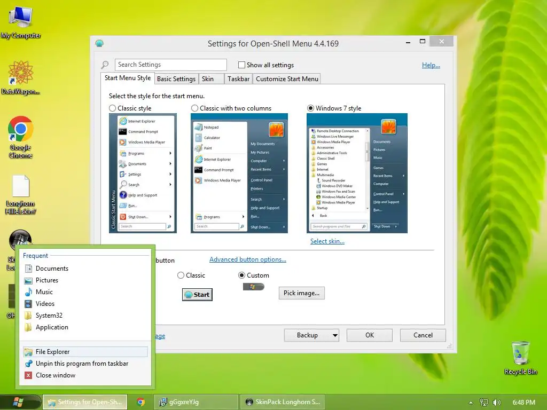Select the DataWagon desktop shortcut
The height and width of the screenshot is (410, 547).
(21, 77)
